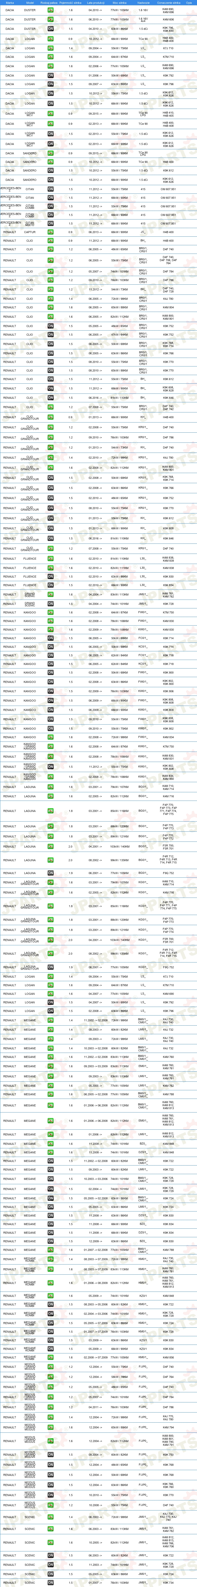Click ON icon in Laguna Grandtour 1.9 F9Q 752 row

tap(50, 967)
